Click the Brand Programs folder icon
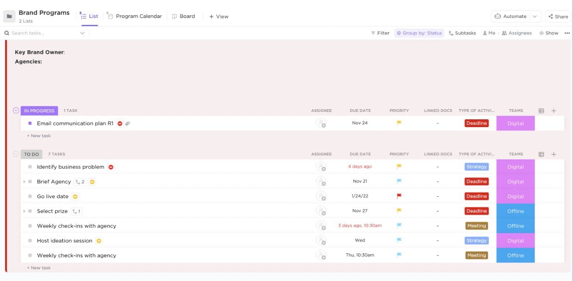 9,16
